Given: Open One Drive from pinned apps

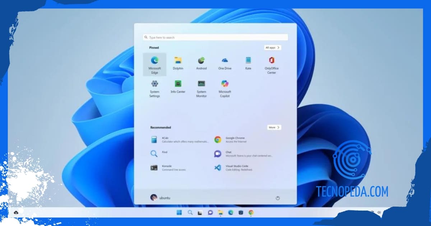Looking at the screenshot, I should [x=225, y=63].
